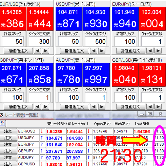This screenshot has width=166, height=166.
Task: Click 注文 button in EUR/USD row
Action: click(8, 131)
